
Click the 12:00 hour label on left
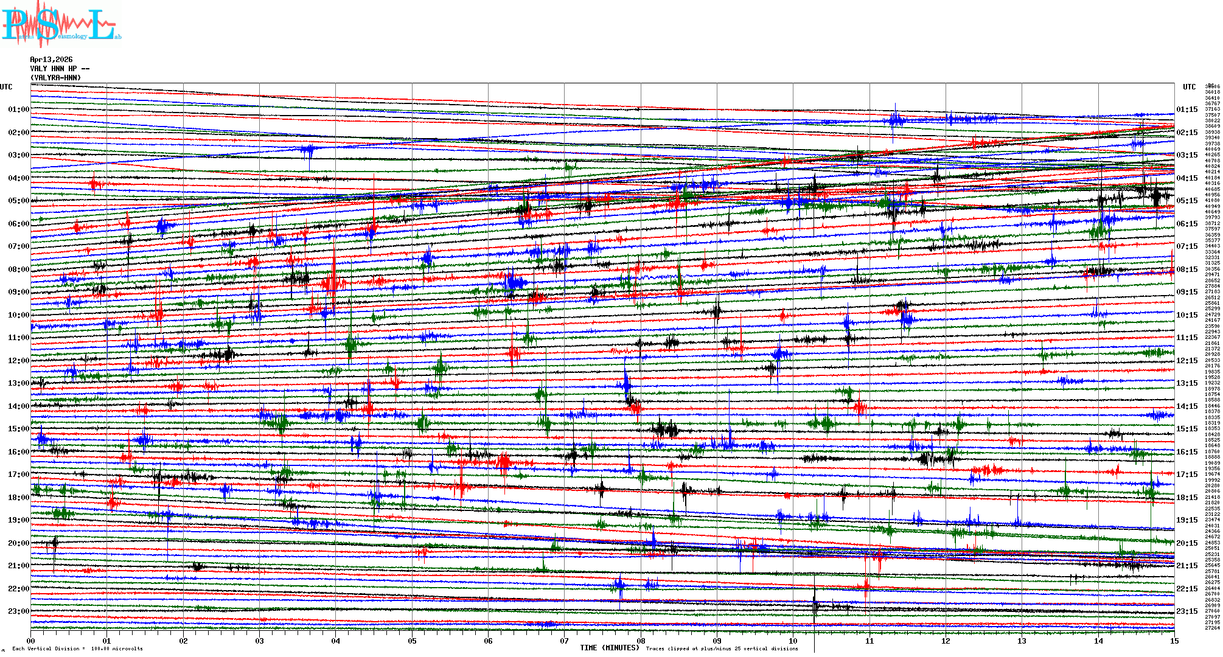[x=18, y=361]
